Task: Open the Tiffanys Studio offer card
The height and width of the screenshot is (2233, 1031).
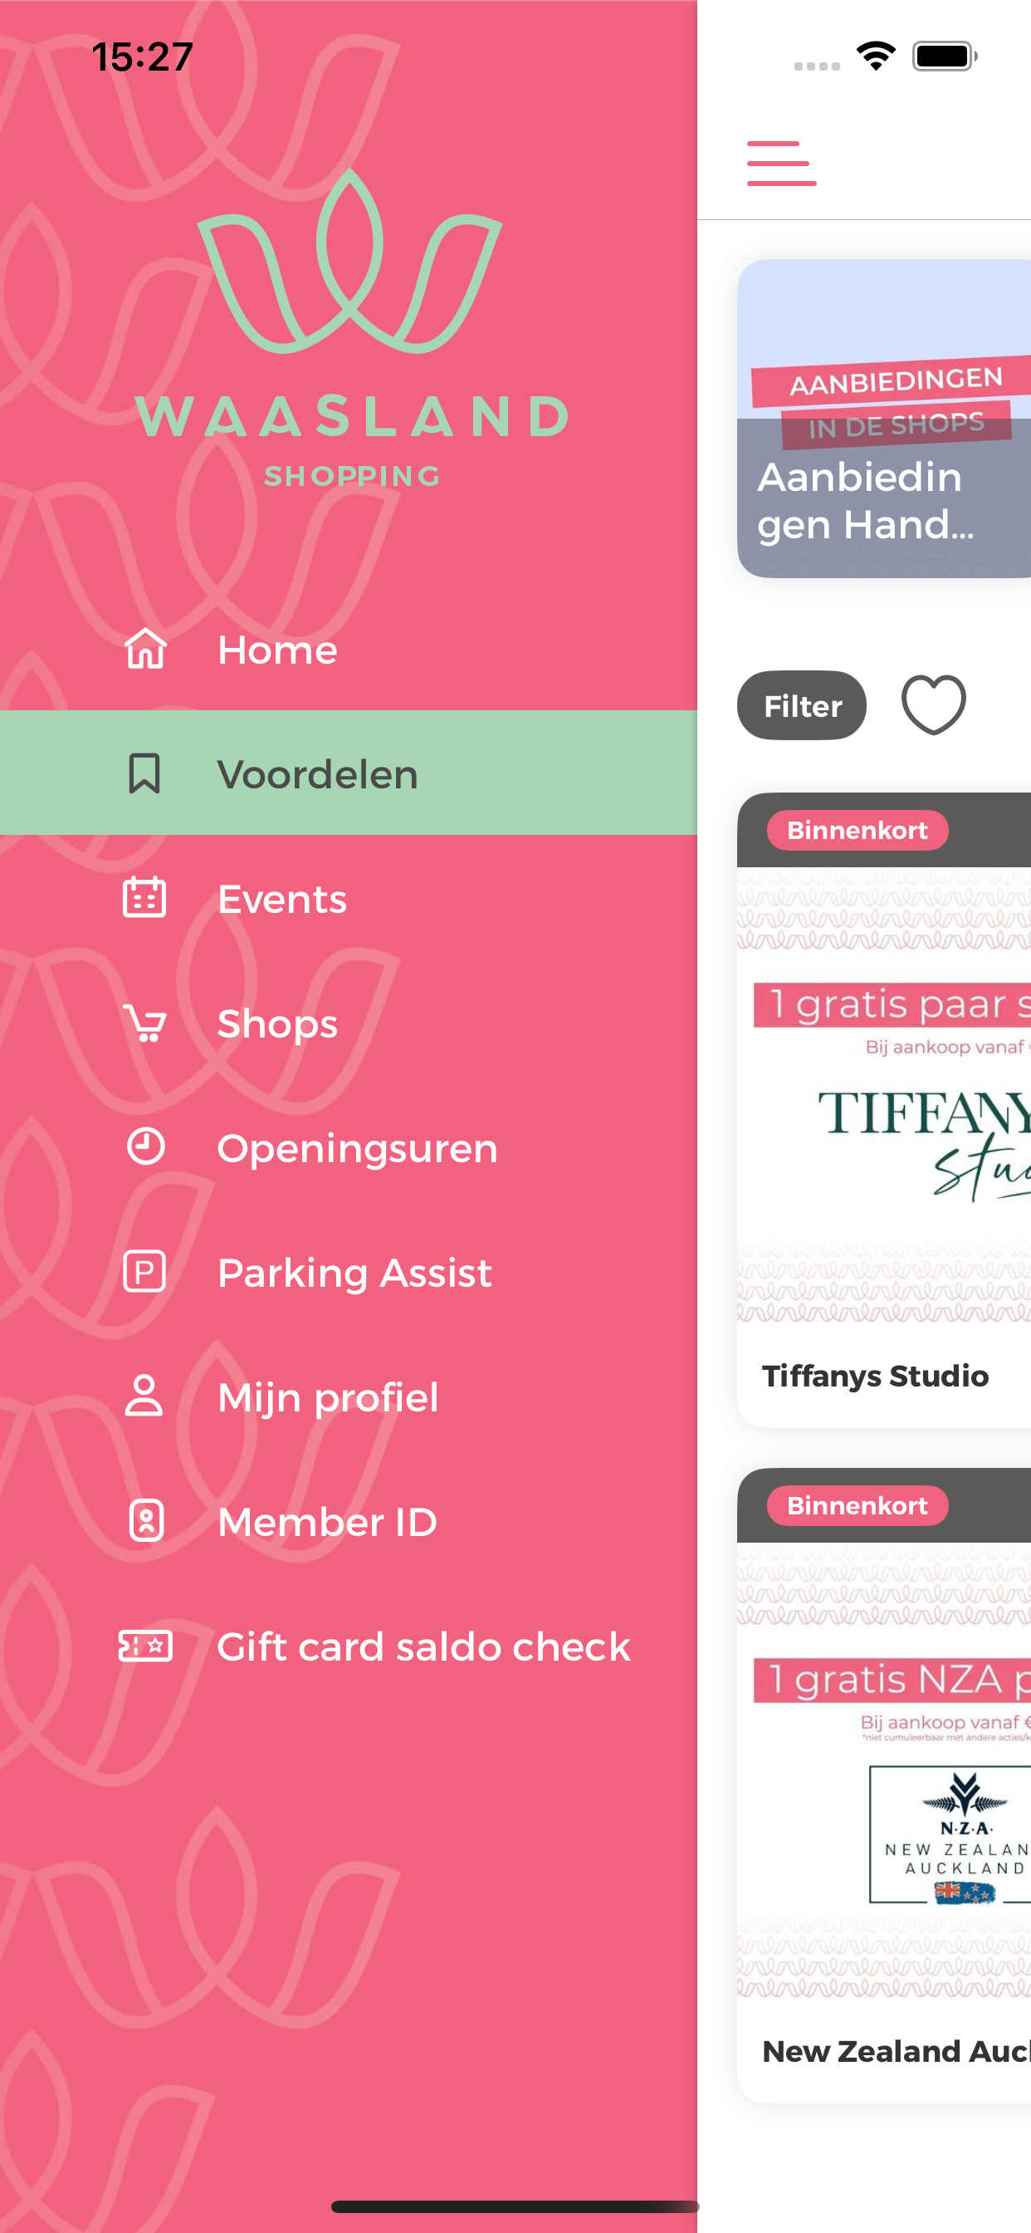Action: point(884,1110)
